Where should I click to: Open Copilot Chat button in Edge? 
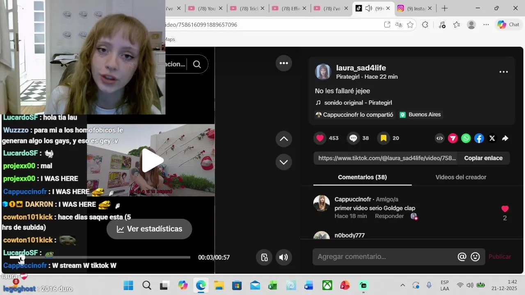pyautogui.click(x=508, y=25)
